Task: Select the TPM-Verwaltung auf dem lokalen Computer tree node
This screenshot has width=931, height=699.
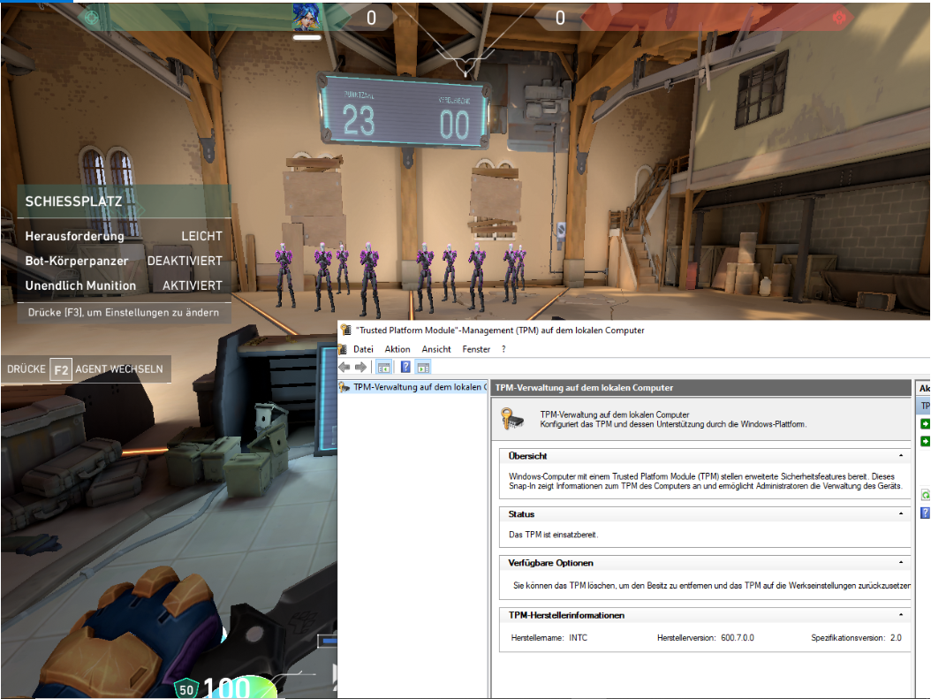Action: click(x=420, y=387)
